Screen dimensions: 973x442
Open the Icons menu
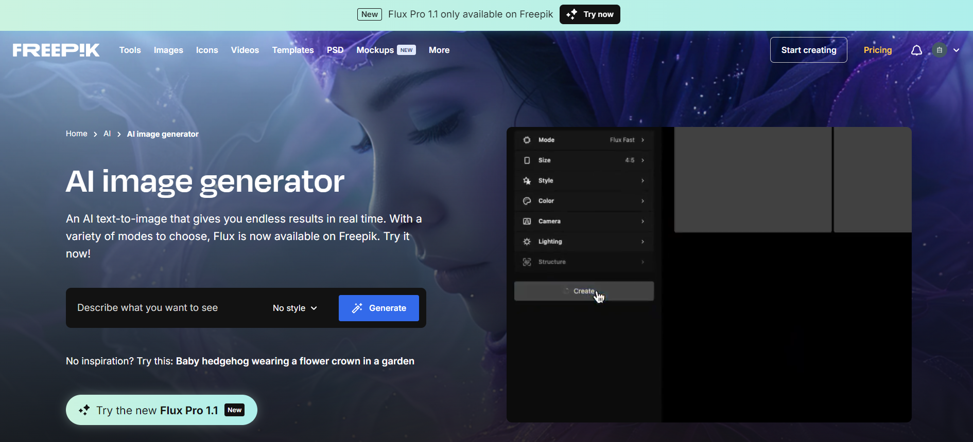pos(207,50)
